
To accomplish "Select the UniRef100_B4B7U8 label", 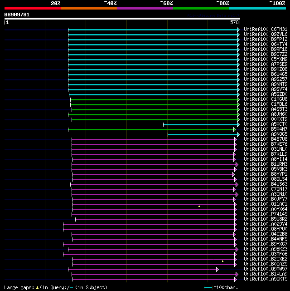I will pyautogui.click(x=266, y=139).
